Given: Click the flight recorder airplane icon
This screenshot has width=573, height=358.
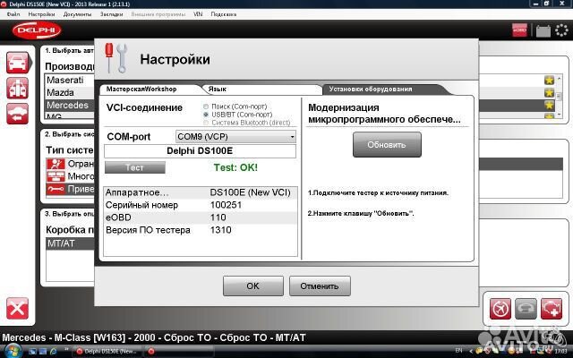Looking at the screenshot, I should coord(500,309).
